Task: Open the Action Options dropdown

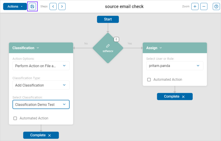Action: click(x=41, y=66)
